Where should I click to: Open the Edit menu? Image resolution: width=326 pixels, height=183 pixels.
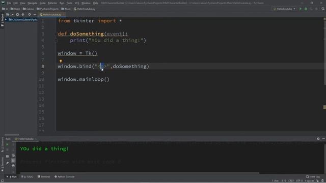[x=15, y=3]
